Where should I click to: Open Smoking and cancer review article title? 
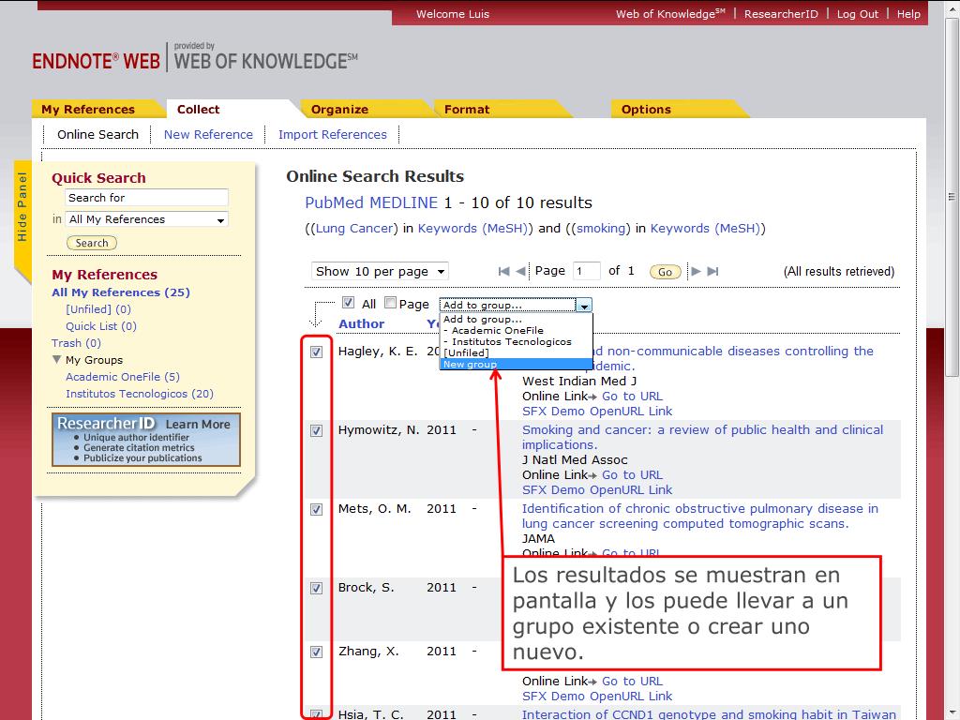coord(702,437)
